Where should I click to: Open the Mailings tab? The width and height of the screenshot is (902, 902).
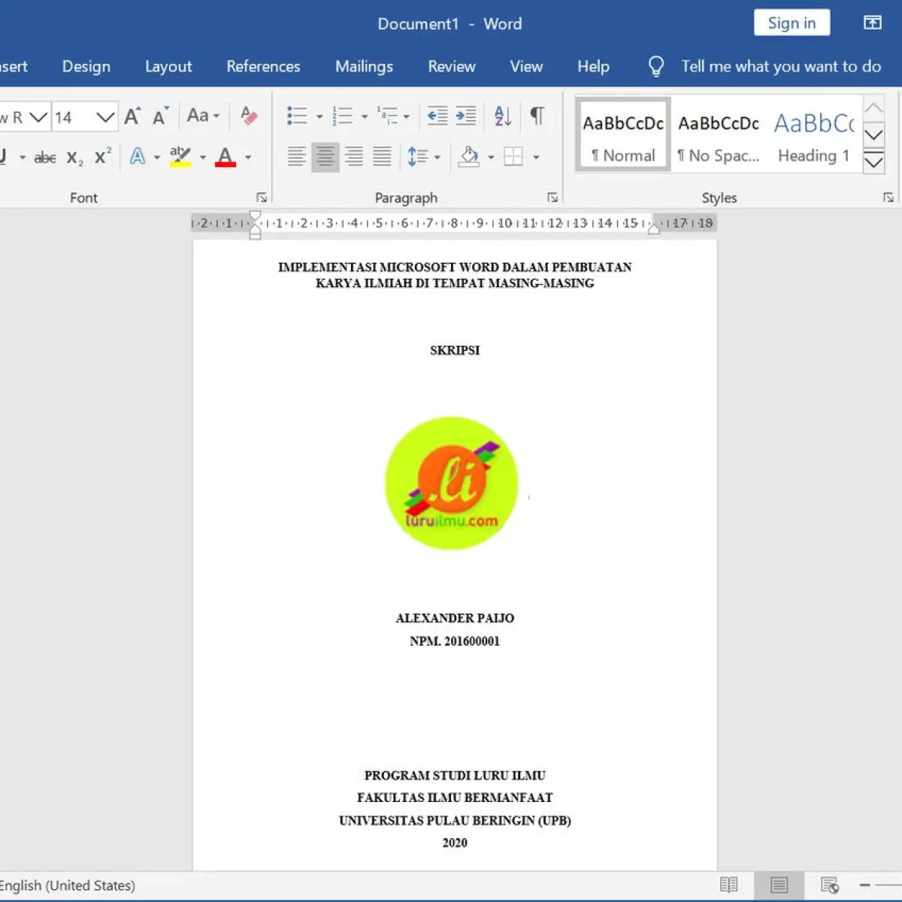(364, 66)
